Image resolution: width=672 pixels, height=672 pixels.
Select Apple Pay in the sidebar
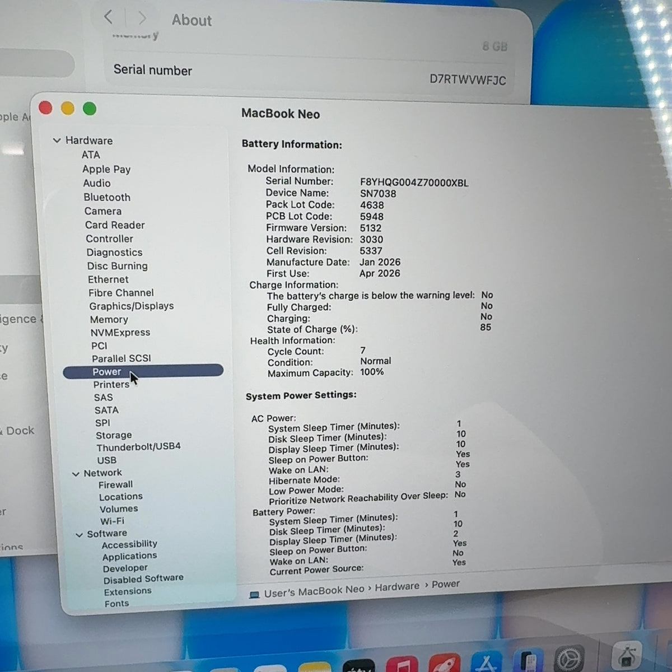tap(106, 169)
